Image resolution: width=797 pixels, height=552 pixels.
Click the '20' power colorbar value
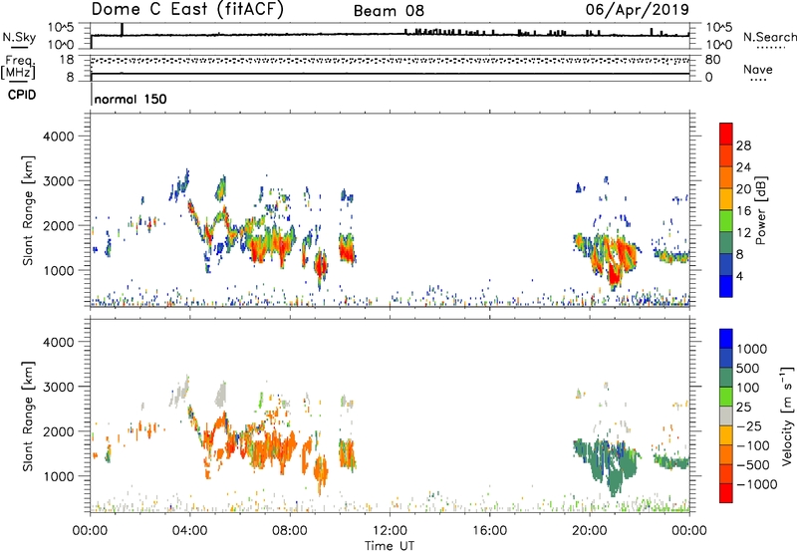(x=743, y=189)
